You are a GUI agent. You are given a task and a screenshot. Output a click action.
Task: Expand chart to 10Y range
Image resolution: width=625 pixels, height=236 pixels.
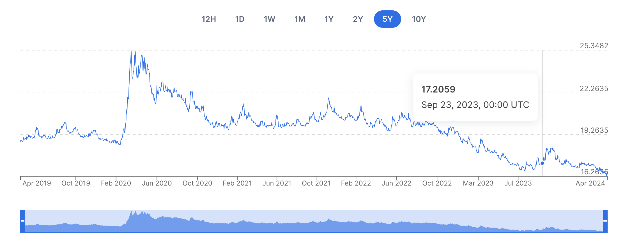point(419,19)
